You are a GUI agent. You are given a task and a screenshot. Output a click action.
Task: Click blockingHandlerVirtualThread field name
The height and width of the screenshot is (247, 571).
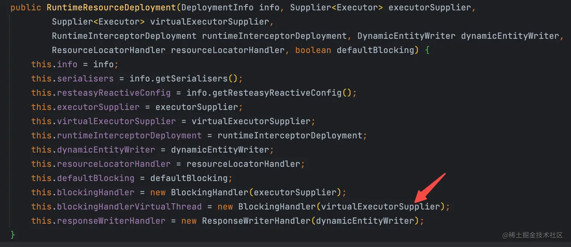129,207
